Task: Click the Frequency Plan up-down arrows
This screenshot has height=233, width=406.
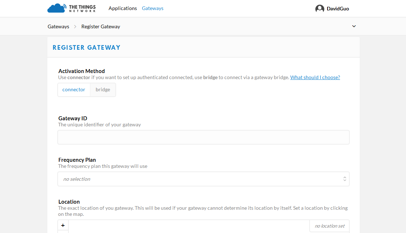Action: [x=344, y=179]
